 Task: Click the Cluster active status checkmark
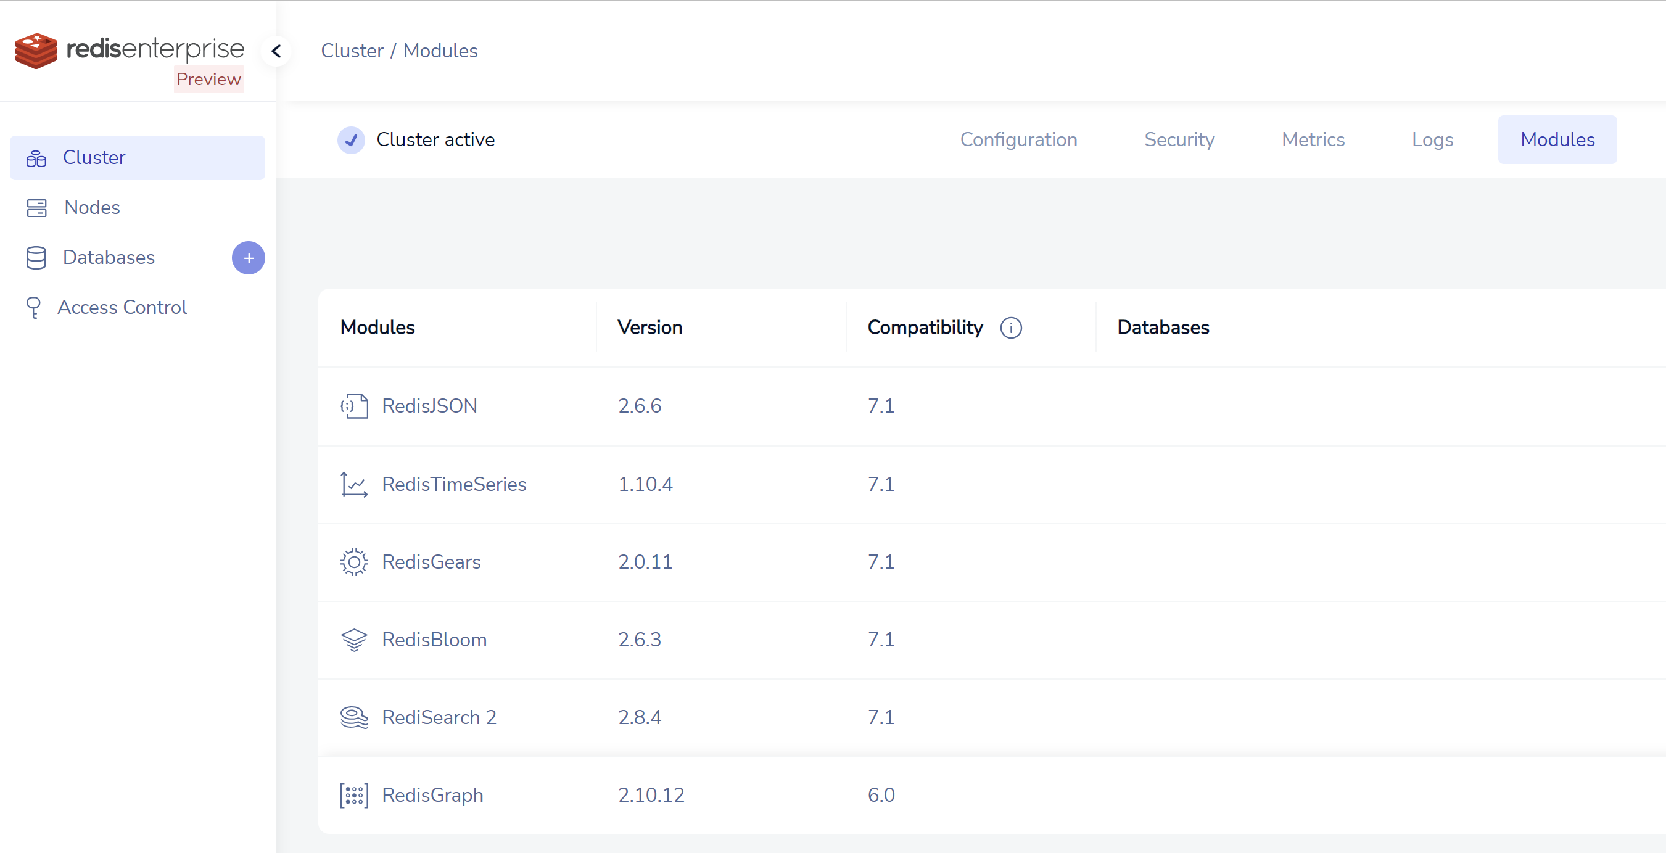pyautogui.click(x=351, y=139)
